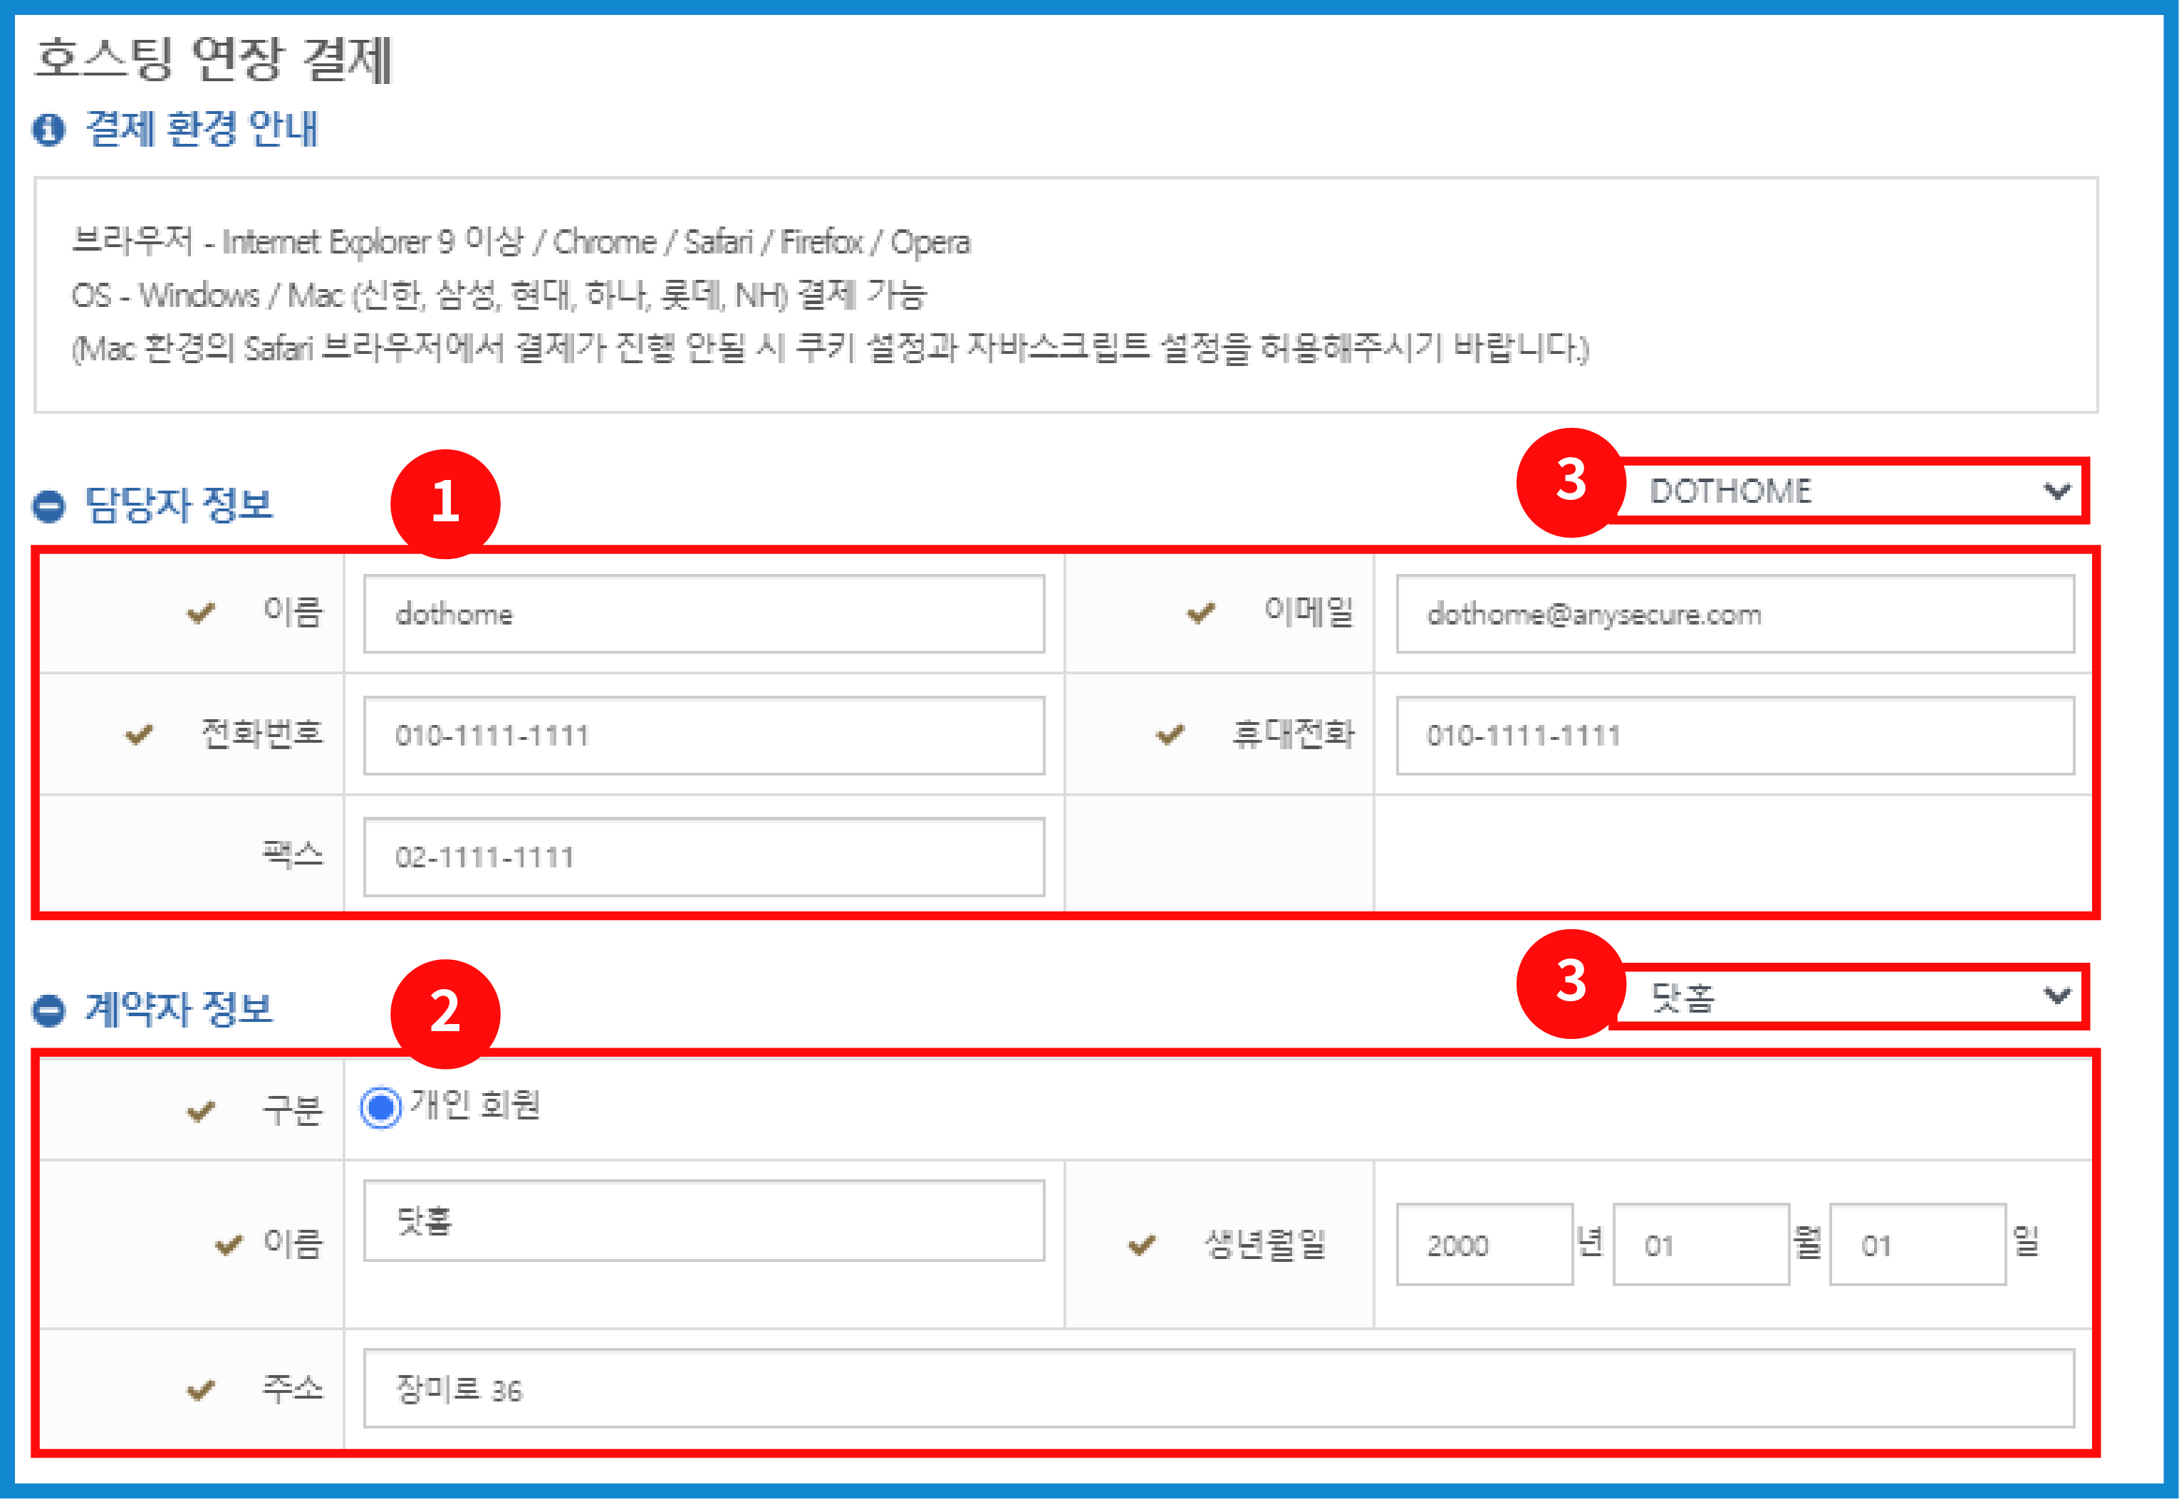Click the email field dothome@anysecure.com
This screenshot has height=1499, width=2179.
[x=1734, y=615]
